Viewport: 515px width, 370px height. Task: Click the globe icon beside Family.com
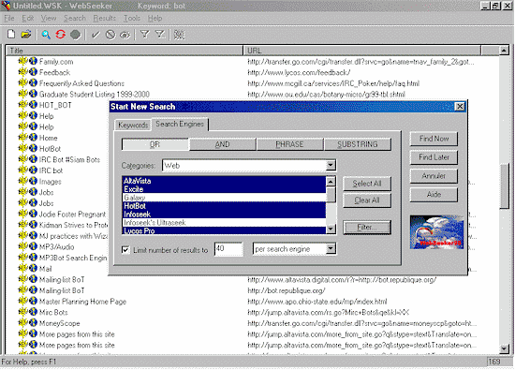point(33,61)
